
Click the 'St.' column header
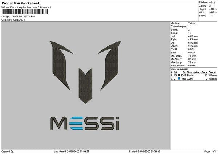click(x=185, y=72)
